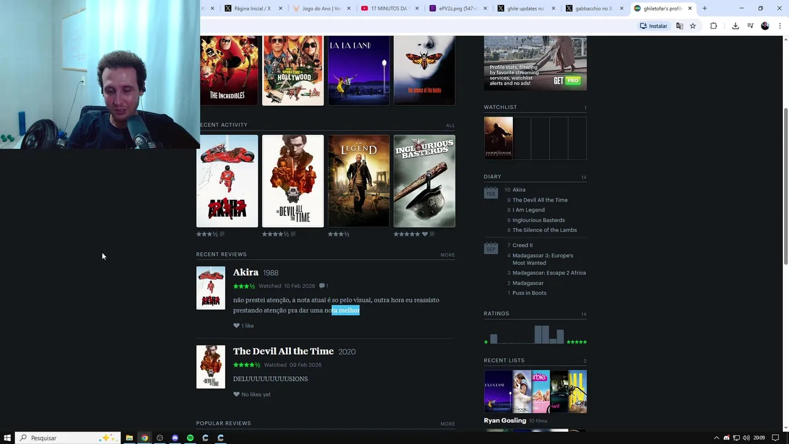The image size is (789, 444).
Task: Click the Pesquisar taskbar search box
Action: tap(68, 438)
